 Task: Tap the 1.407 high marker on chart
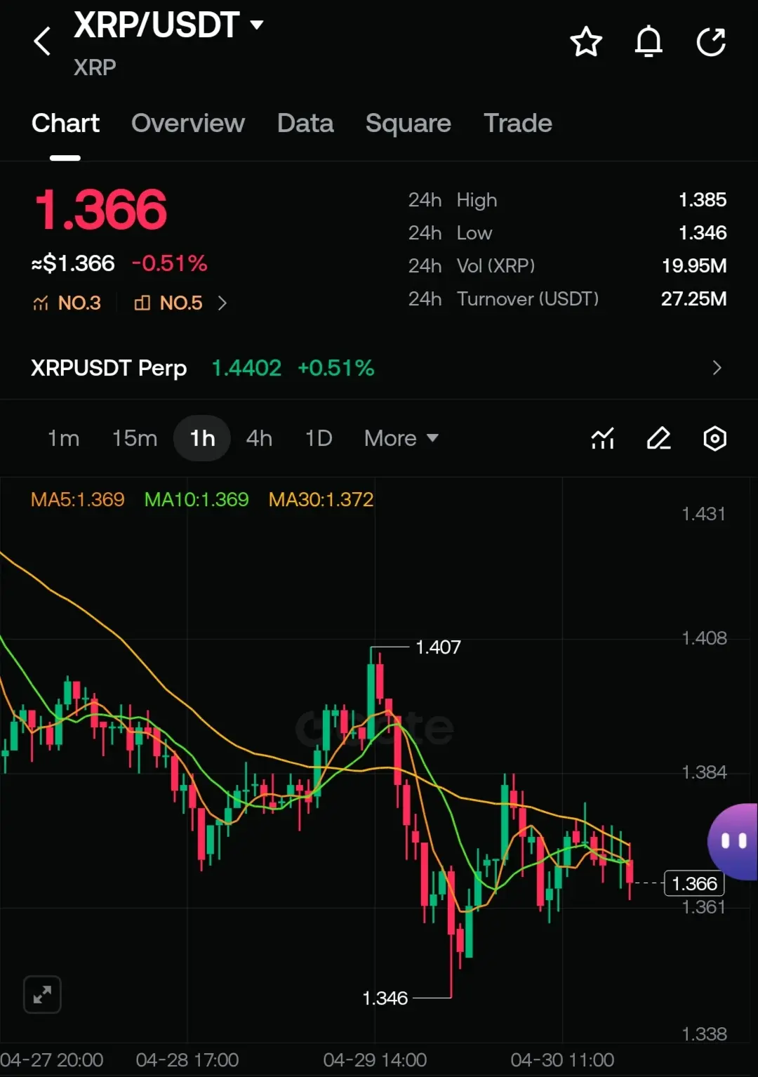438,647
